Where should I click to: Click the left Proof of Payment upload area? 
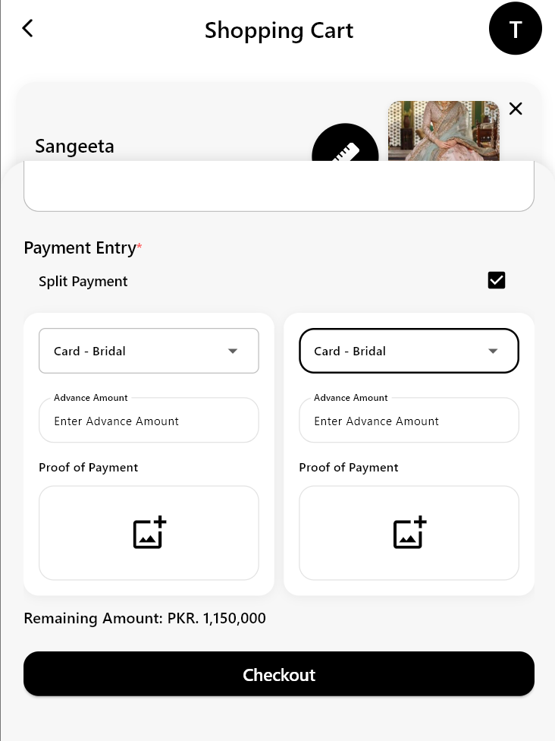tap(149, 532)
